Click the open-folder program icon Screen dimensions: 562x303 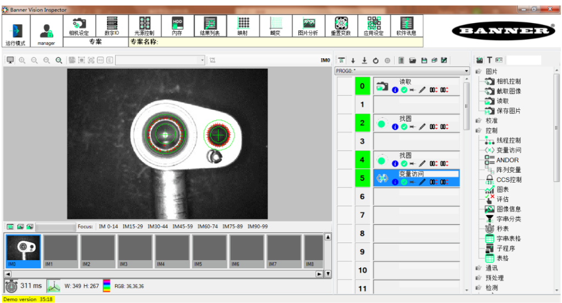[413, 60]
